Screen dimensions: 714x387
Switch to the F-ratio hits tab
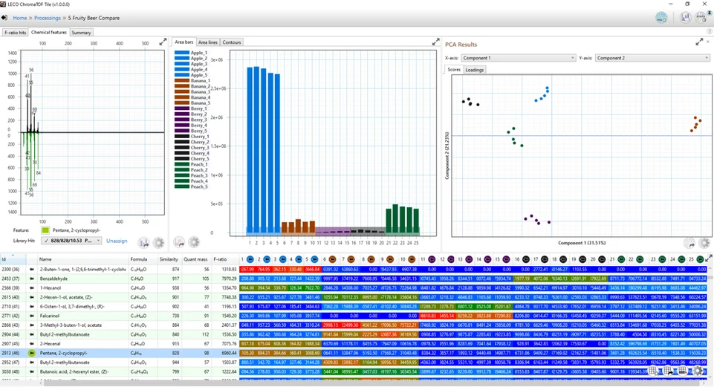click(15, 33)
